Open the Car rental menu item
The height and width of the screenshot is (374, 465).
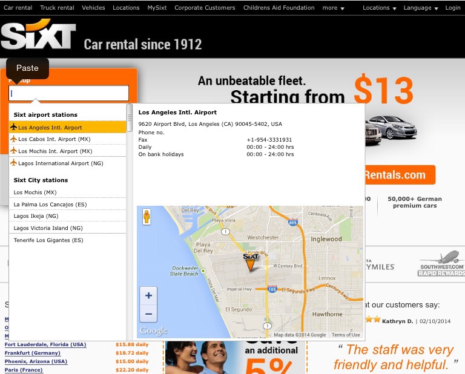18,8
